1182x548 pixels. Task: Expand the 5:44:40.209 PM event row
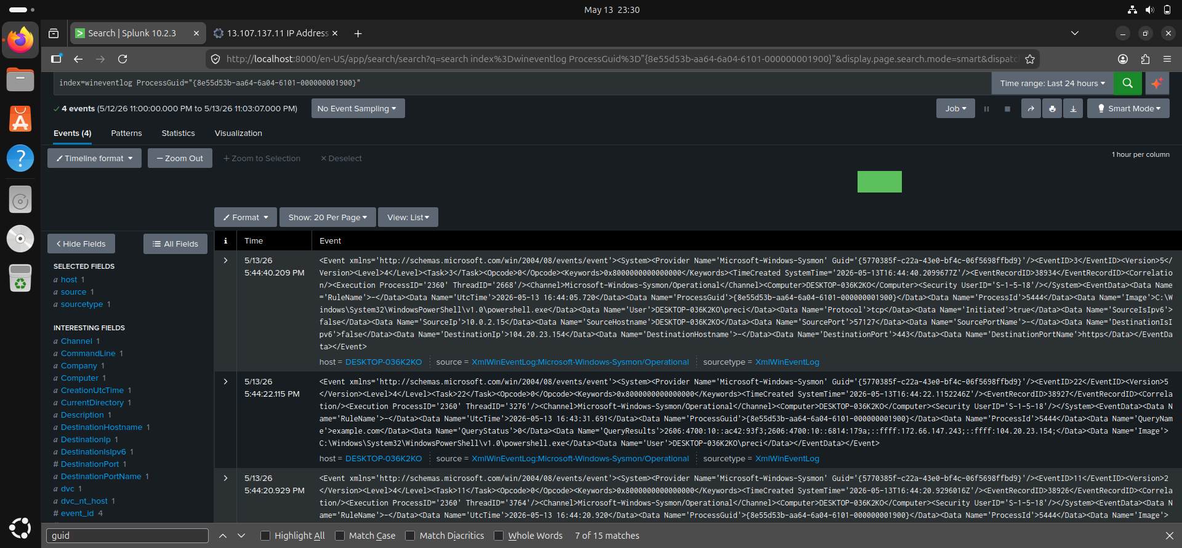(226, 261)
